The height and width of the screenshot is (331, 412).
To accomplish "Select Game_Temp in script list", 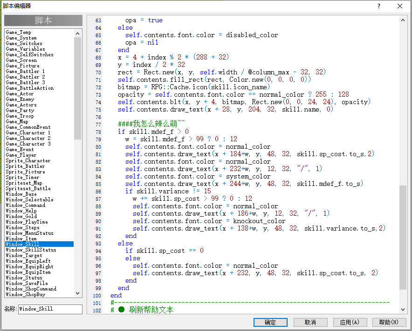I will pyautogui.click(x=18, y=32).
